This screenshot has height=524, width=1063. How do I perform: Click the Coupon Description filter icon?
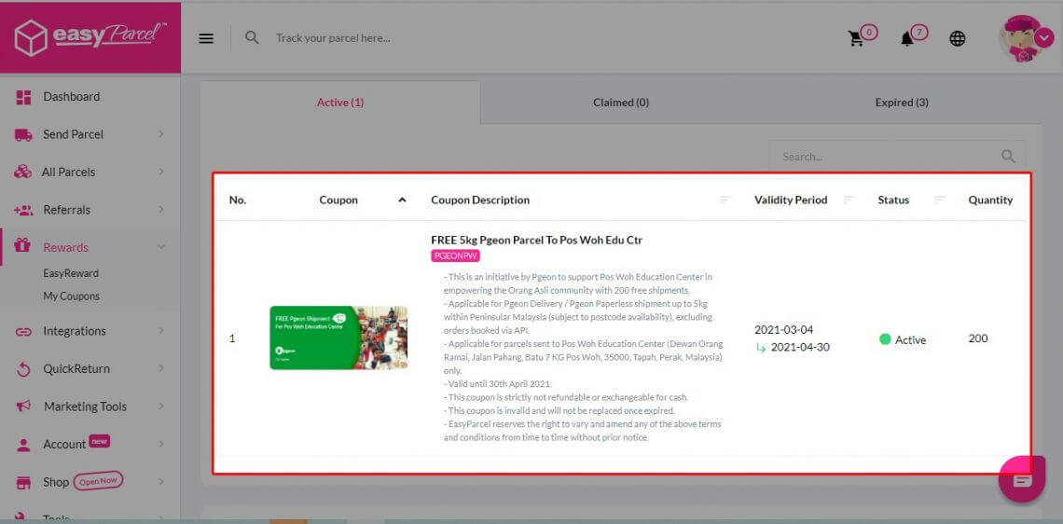coord(725,200)
